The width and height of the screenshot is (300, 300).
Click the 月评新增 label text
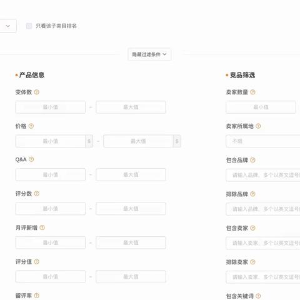(26, 227)
